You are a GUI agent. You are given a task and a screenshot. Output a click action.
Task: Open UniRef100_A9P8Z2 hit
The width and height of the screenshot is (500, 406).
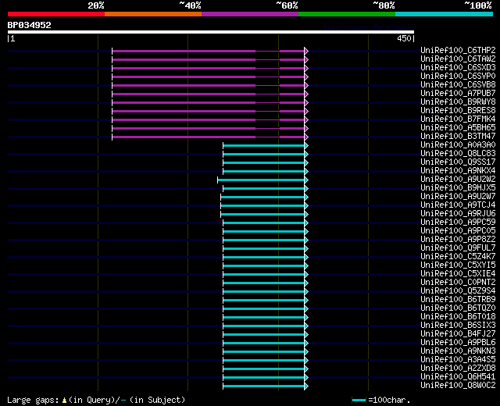(x=458, y=240)
